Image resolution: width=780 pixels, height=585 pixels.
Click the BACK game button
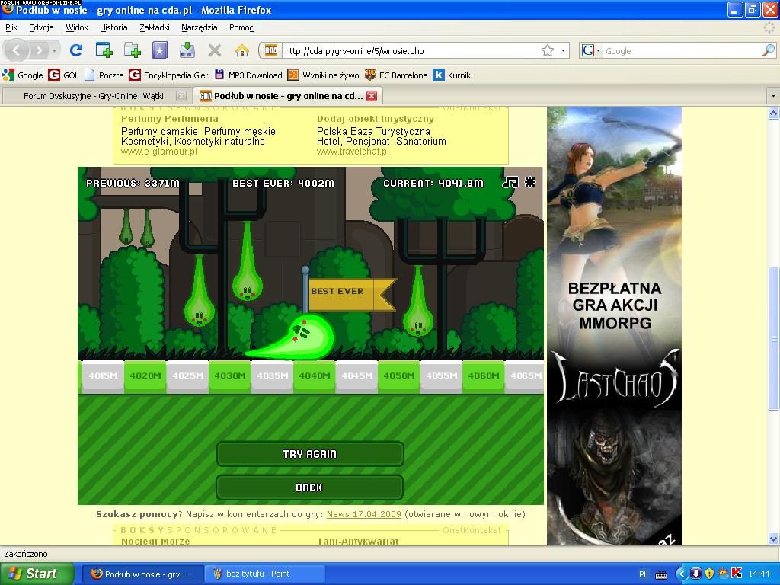[309, 487]
